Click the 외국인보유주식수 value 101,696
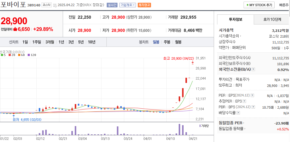The width and height of the screenshot is (290, 142). pyautogui.click(x=282, y=64)
